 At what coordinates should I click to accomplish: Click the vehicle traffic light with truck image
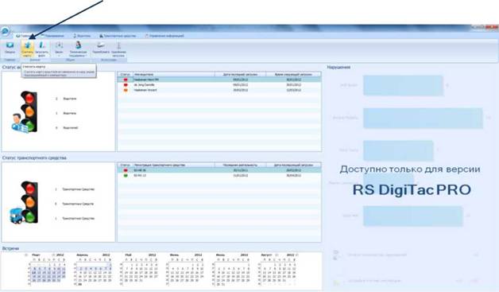tap(24, 202)
